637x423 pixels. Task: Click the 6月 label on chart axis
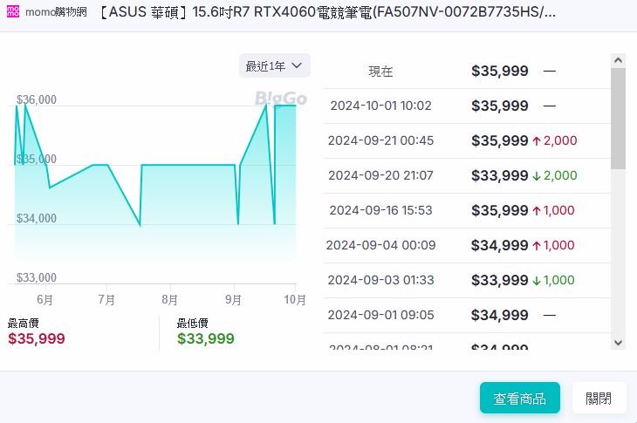pos(45,300)
